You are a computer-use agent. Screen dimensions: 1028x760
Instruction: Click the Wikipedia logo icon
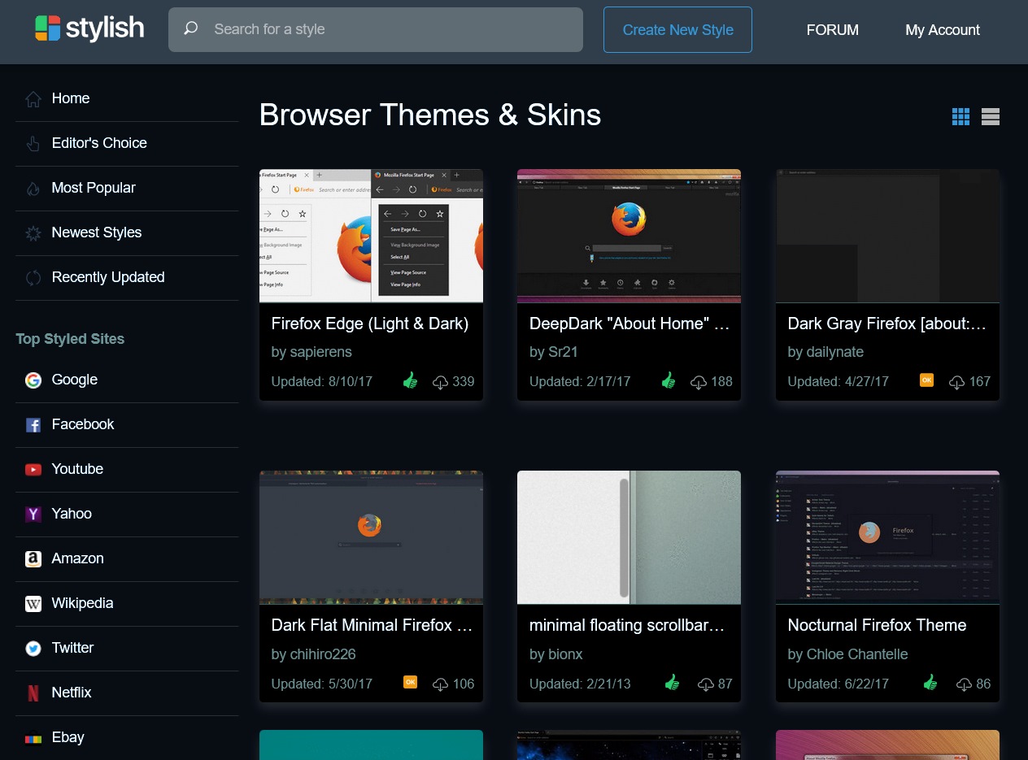(33, 604)
